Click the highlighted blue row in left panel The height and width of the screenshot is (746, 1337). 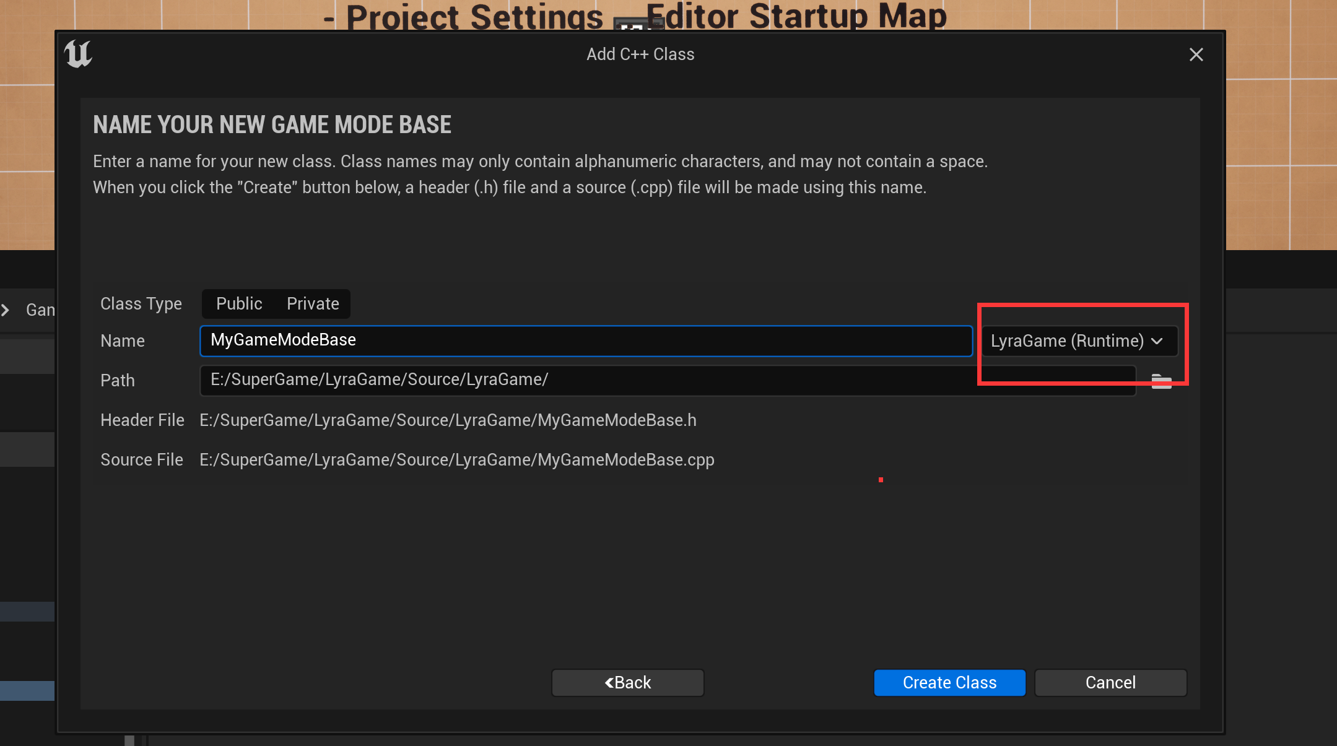pos(27,690)
